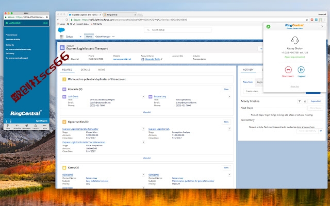
Task: Open Alexander Butin account owner link
Action: 153,59
